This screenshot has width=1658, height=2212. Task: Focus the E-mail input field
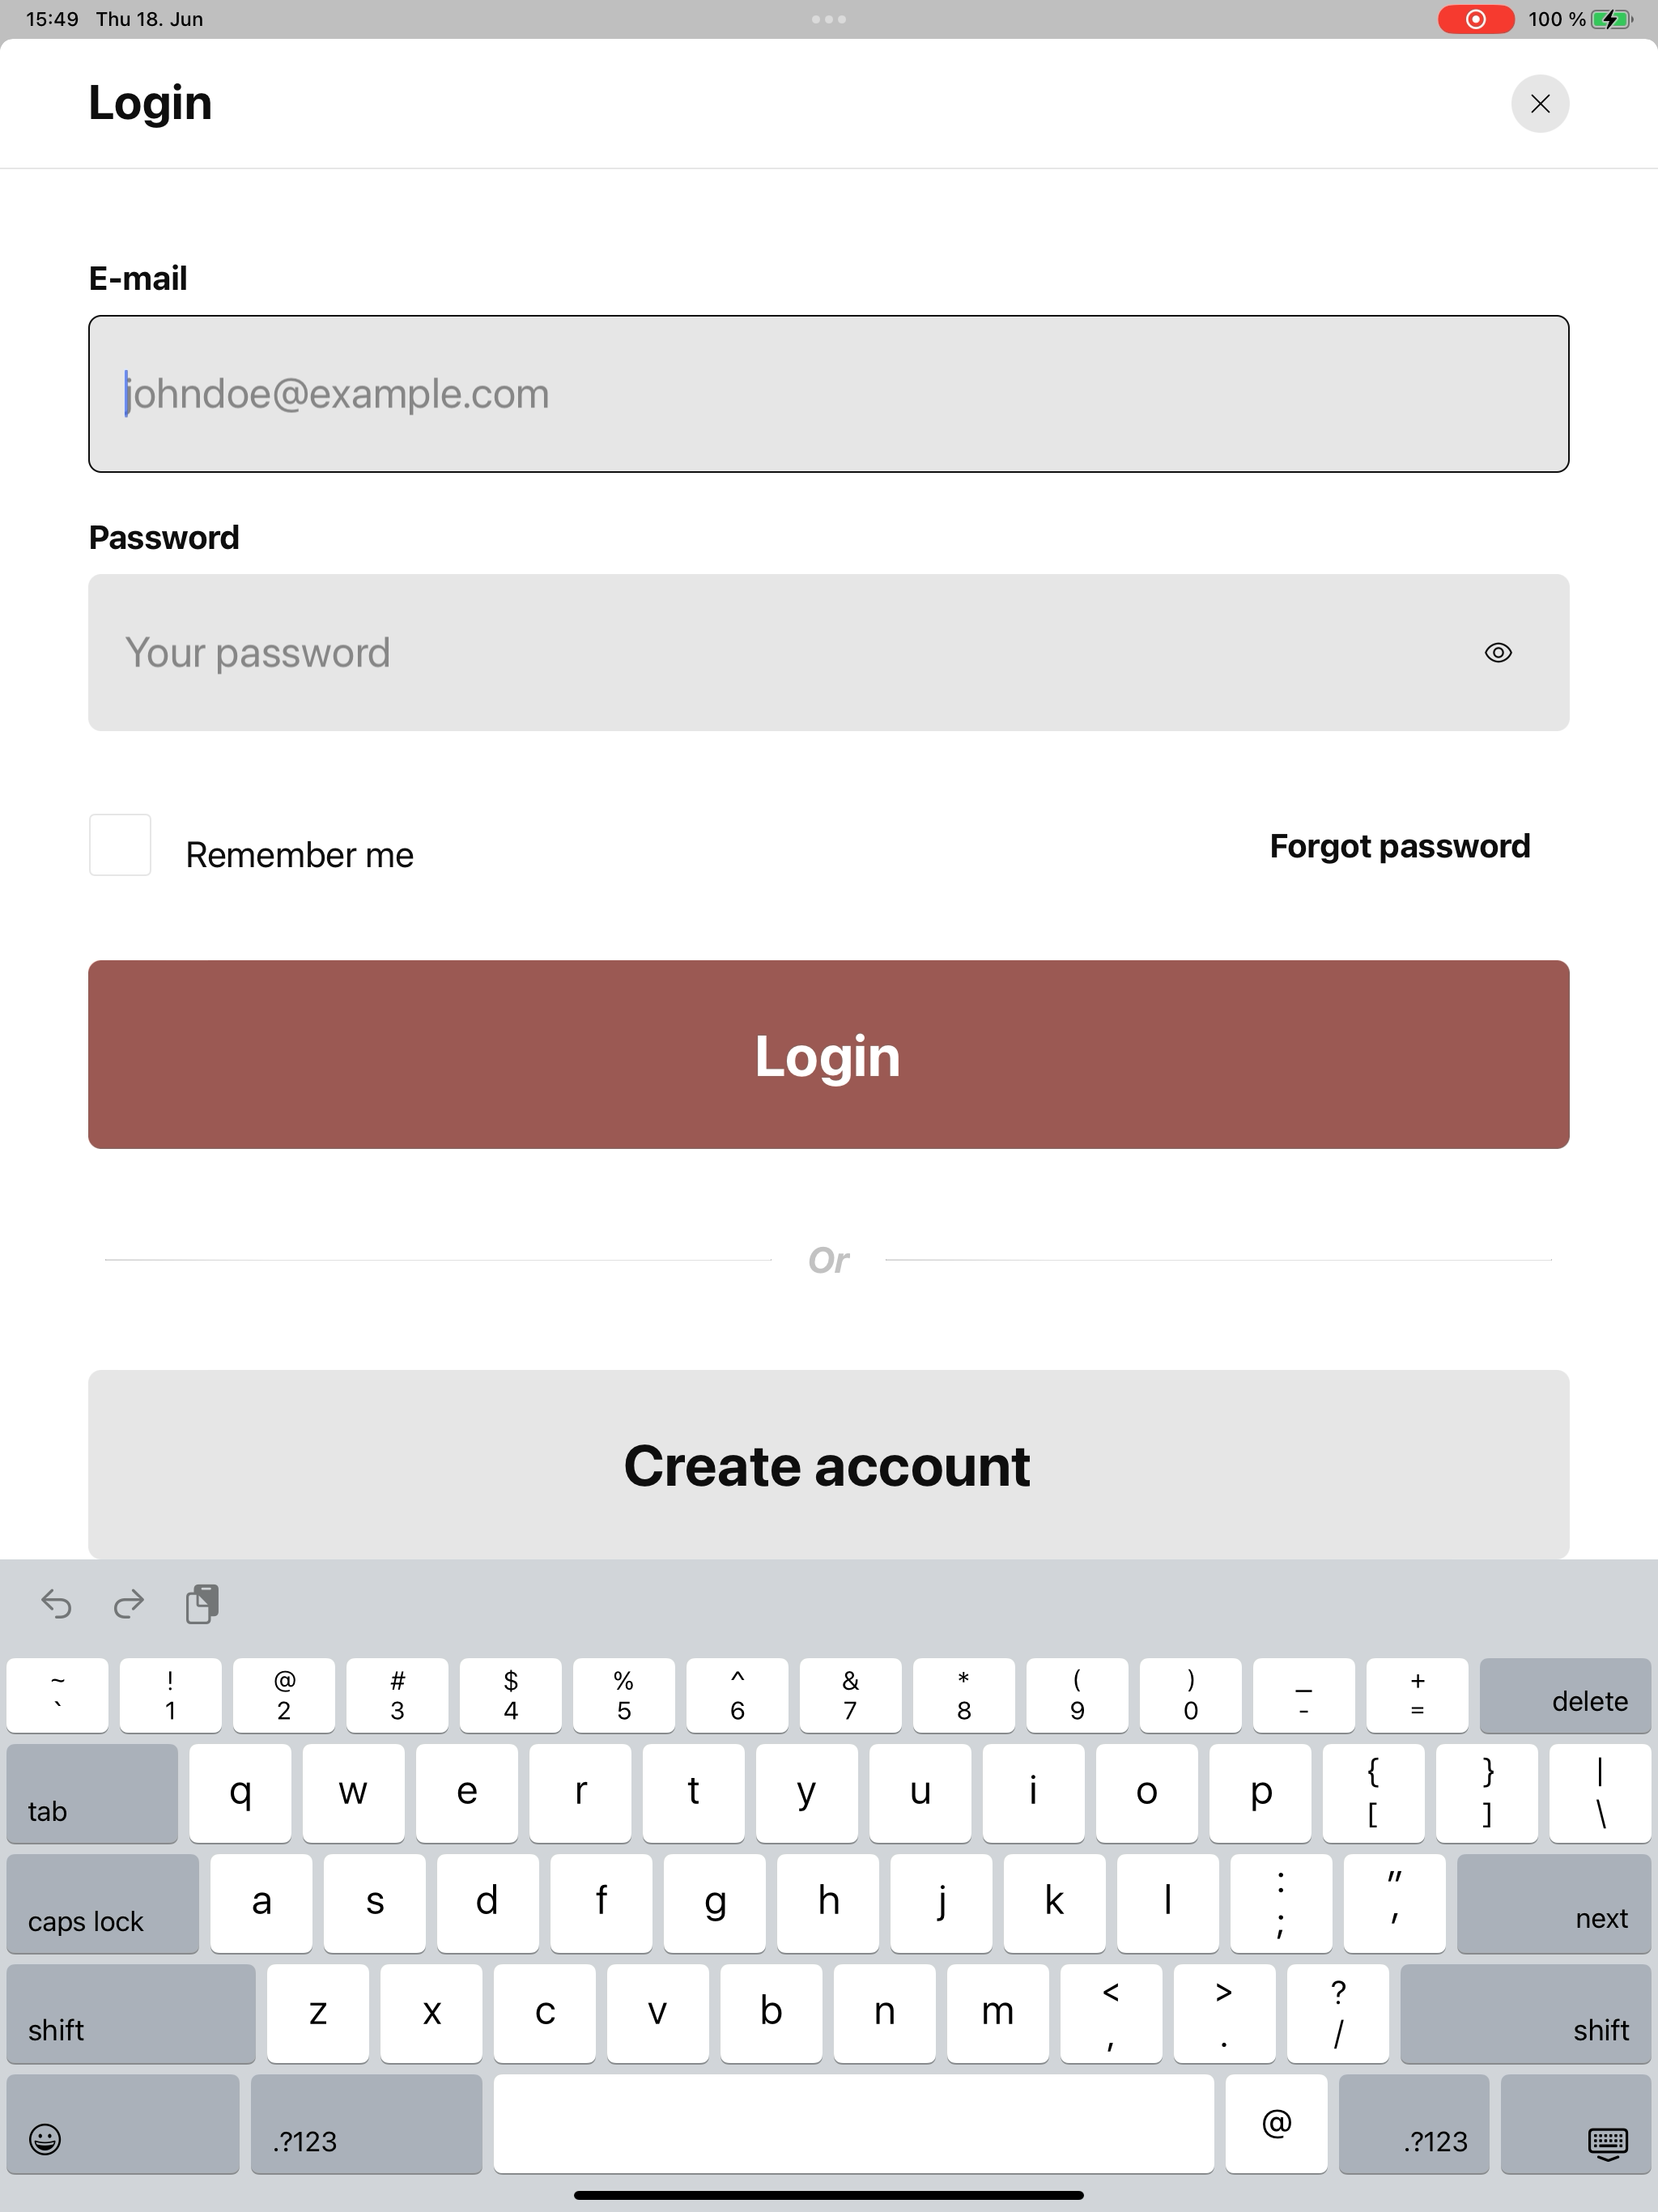point(829,394)
